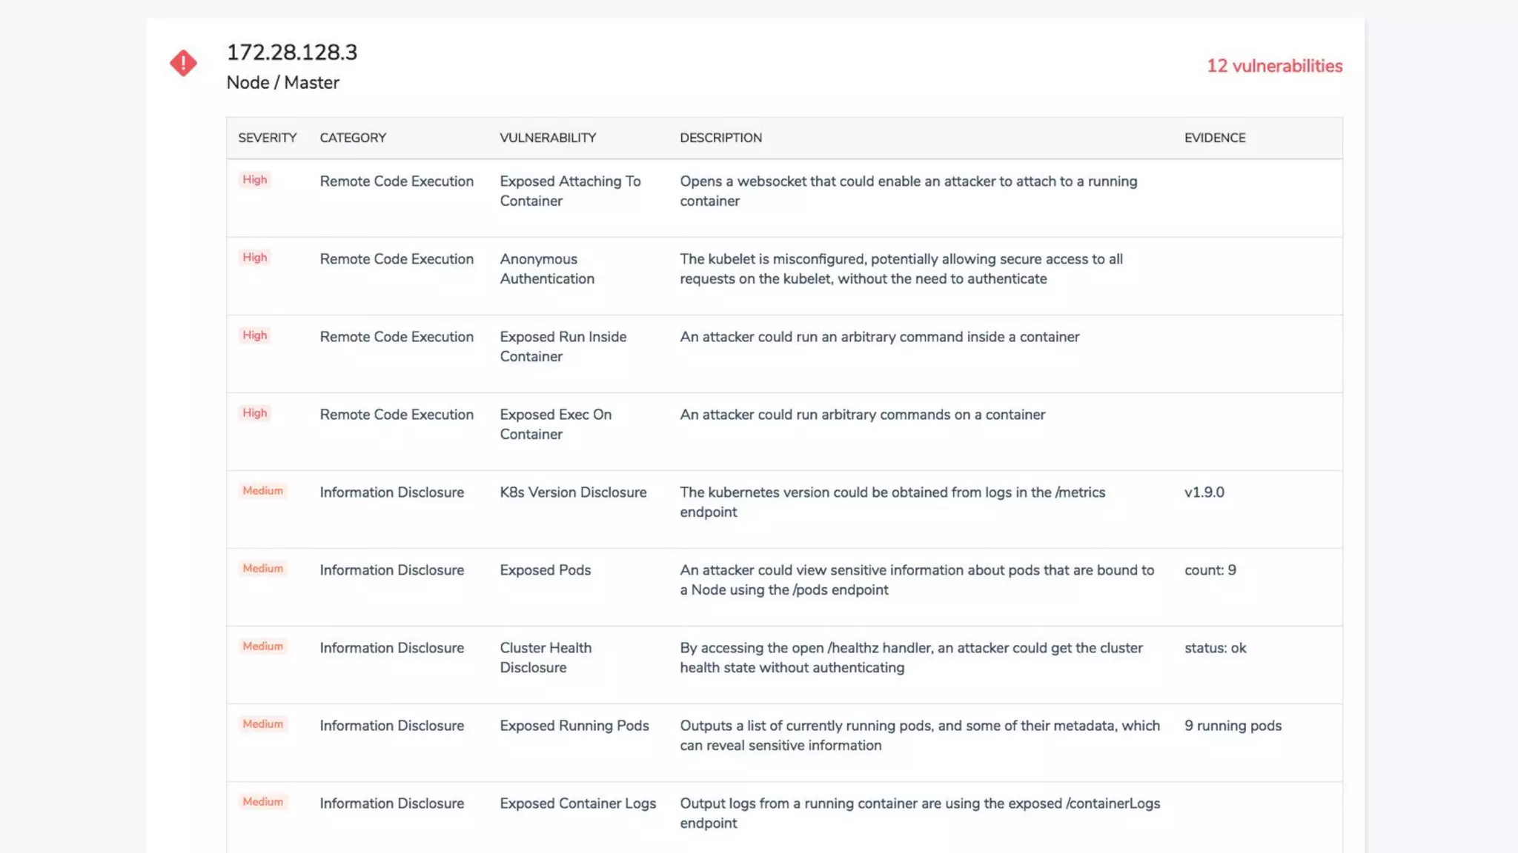This screenshot has height=853, width=1518.
Task: Select the Exposed Container Logs vulnerability
Action: coord(577,803)
